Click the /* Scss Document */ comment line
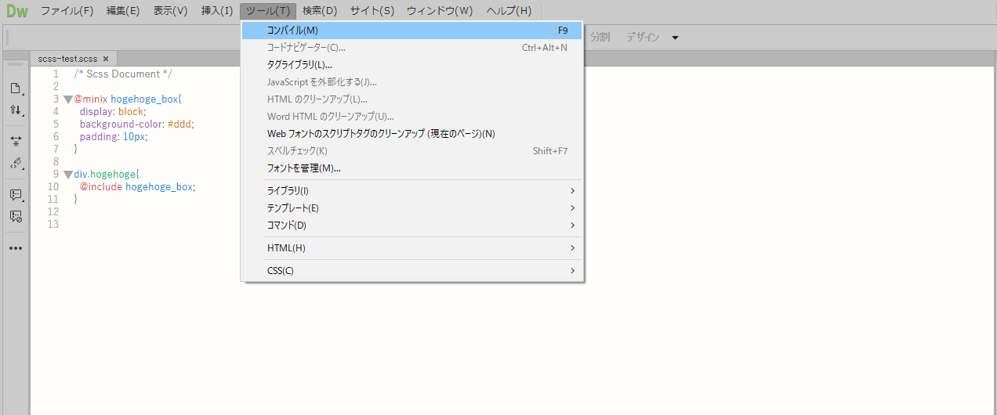This screenshot has height=415, width=997. pyautogui.click(x=123, y=74)
